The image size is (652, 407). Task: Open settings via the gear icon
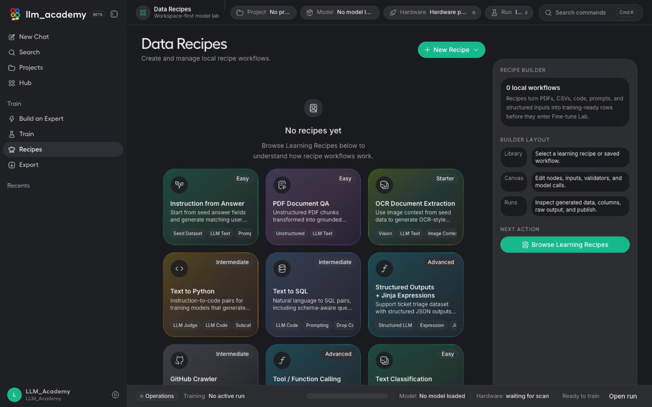coord(115,395)
